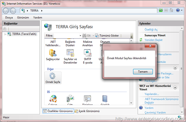186x122 pixels.
Task: Click the IIS group header
Action: (x=49, y=92)
